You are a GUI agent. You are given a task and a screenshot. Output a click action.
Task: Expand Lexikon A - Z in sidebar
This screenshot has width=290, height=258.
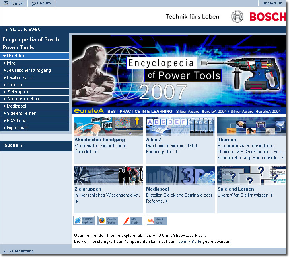pos(5,78)
